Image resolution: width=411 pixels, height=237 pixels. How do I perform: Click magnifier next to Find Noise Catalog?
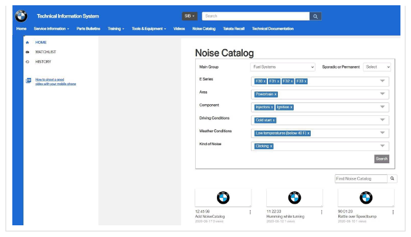click(x=393, y=178)
